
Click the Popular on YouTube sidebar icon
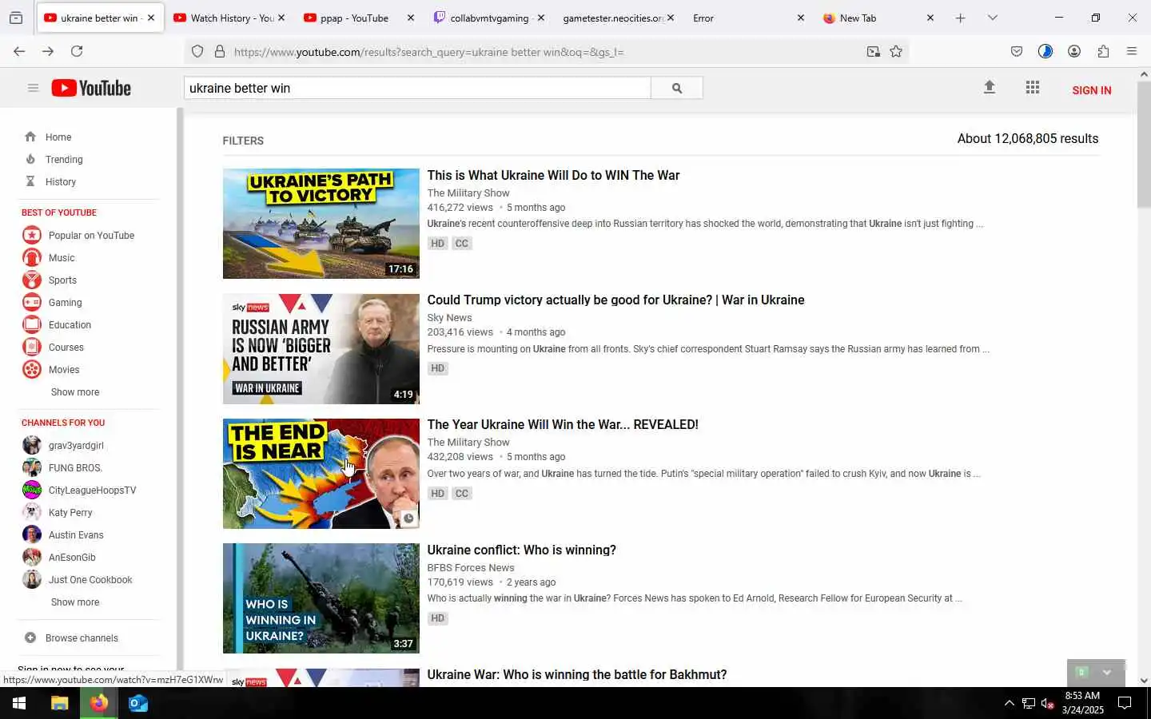[x=32, y=235]
